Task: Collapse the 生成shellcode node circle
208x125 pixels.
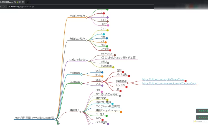Action: coord(87,61)
